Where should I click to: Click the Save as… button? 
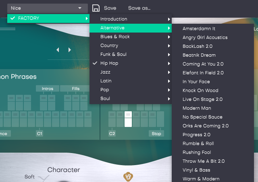(139, 8)
